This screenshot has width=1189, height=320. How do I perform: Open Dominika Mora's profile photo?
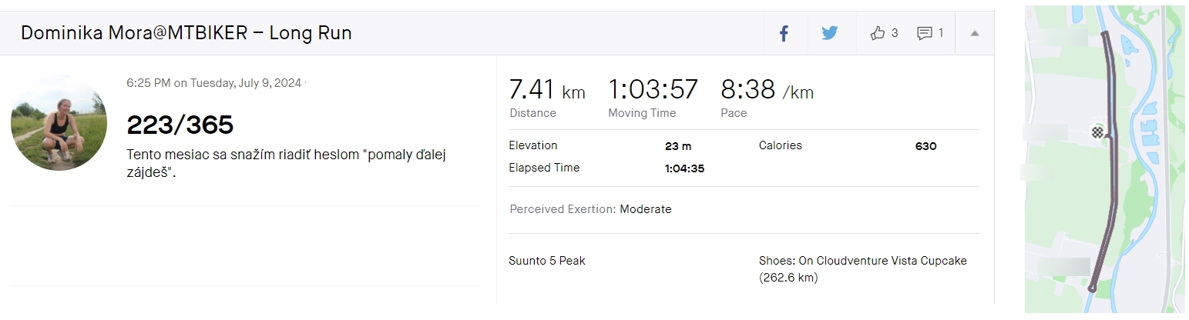(x=59, y=123)
